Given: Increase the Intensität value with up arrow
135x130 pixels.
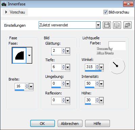Looking at the screenshot, I should tap(97, 82).
